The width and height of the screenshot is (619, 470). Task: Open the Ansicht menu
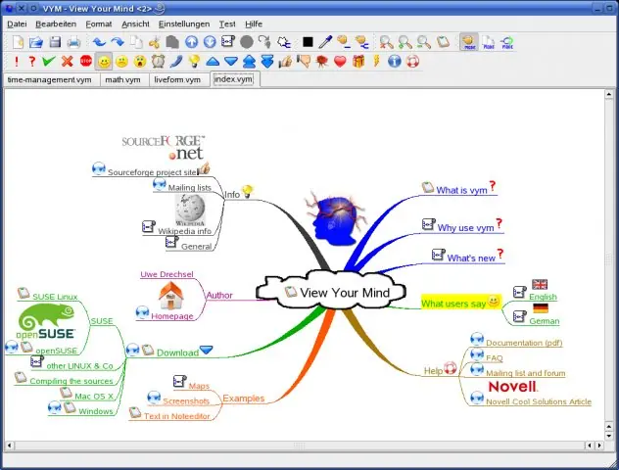(135, 24)
